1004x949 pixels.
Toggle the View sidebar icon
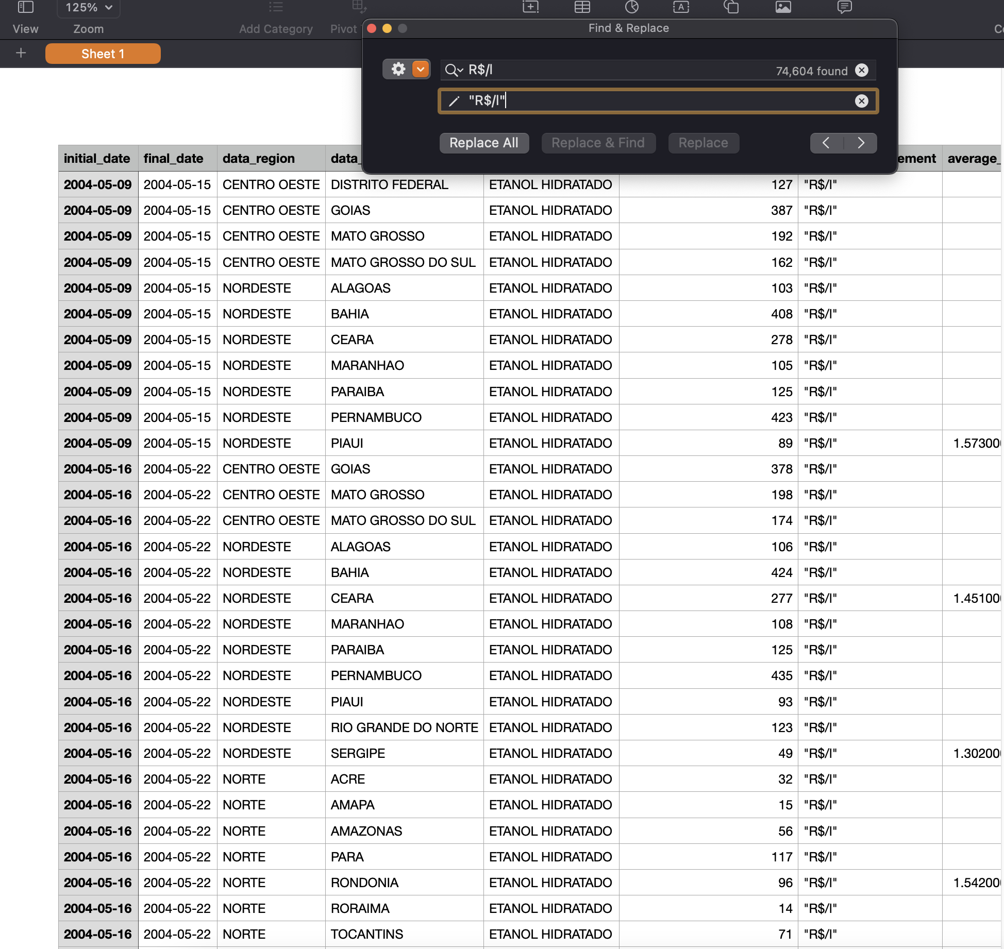coord(25,8)
